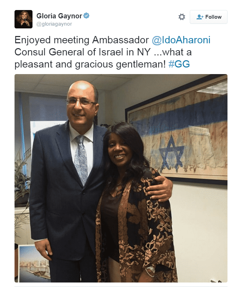Click the tweet text body
The height and width of the screenshot is (287, 242).
coord(112,52)
